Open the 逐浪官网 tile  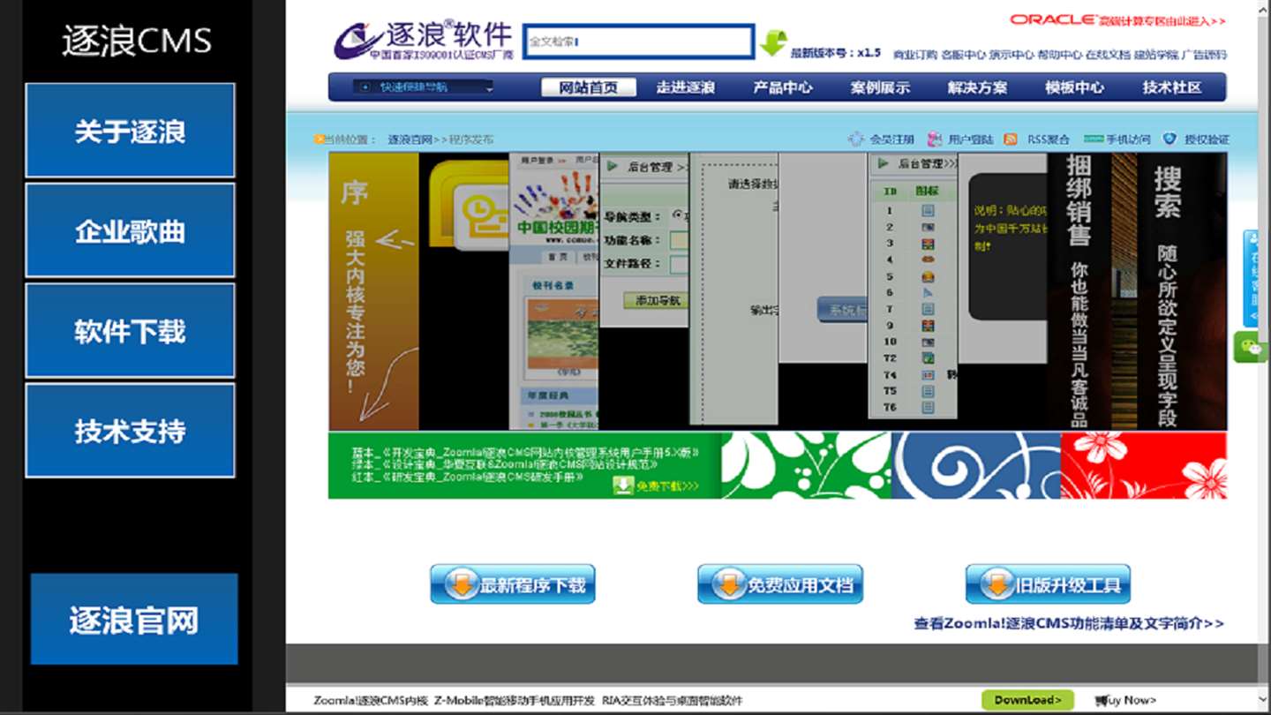click(134, 619)
